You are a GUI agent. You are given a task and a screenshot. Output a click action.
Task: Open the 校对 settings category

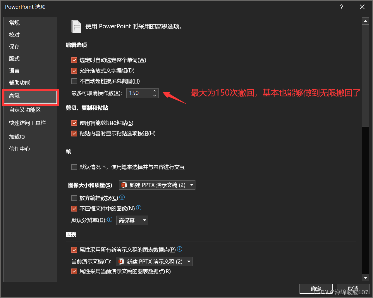click(30, 35)
